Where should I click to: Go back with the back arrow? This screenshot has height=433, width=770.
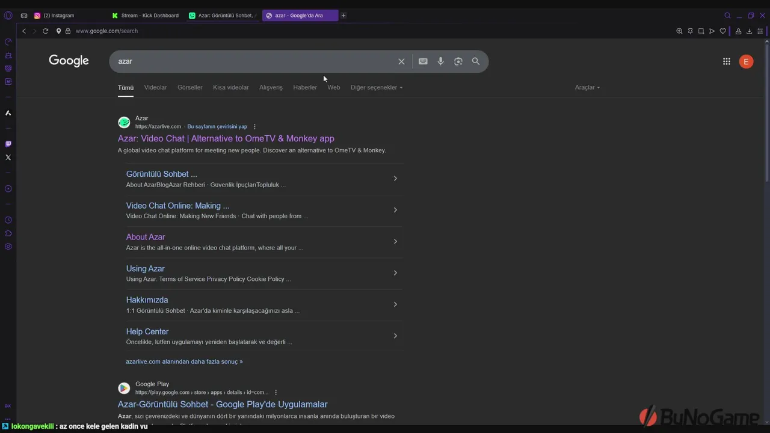[24, 31]
